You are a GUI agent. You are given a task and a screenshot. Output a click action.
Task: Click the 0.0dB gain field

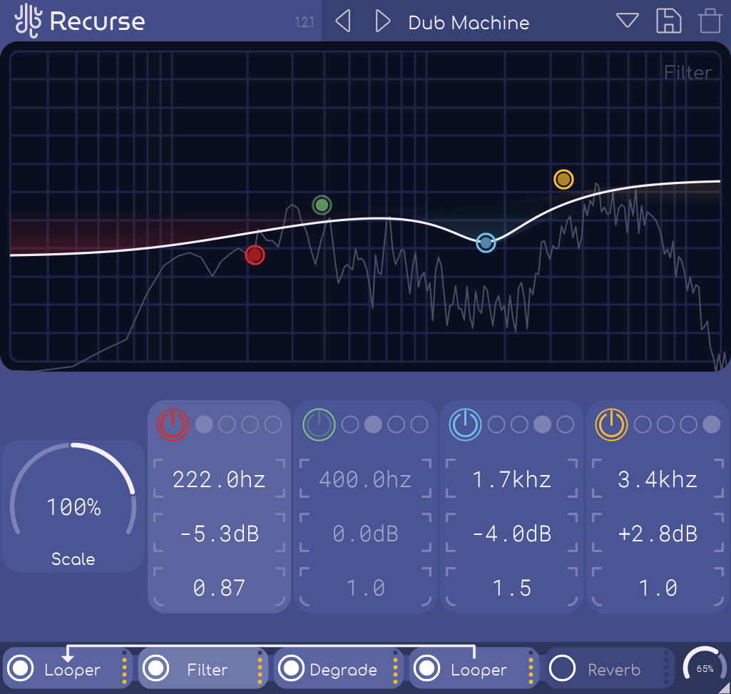click(365, 533)
